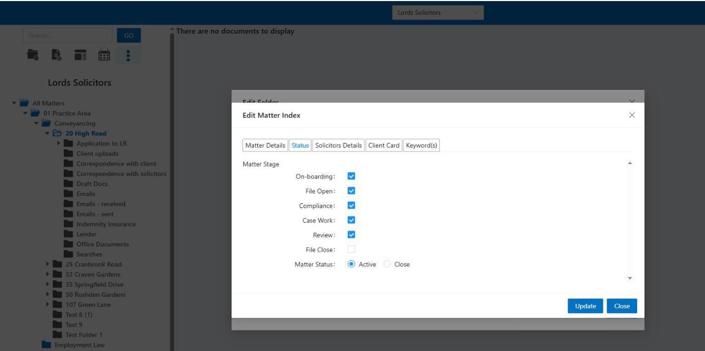Collapse the Conveyancing tree node
Viewport: 705px width, 351px height.
(x=36, y=123)
